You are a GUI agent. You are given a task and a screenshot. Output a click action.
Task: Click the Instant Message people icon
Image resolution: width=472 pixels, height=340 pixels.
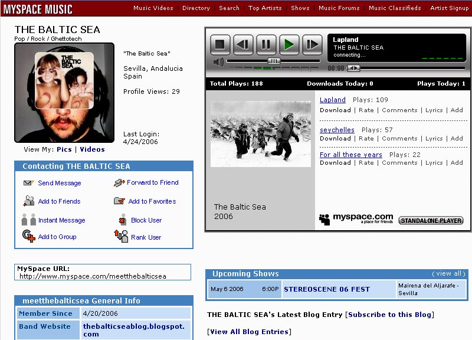(x=29, y=220)
